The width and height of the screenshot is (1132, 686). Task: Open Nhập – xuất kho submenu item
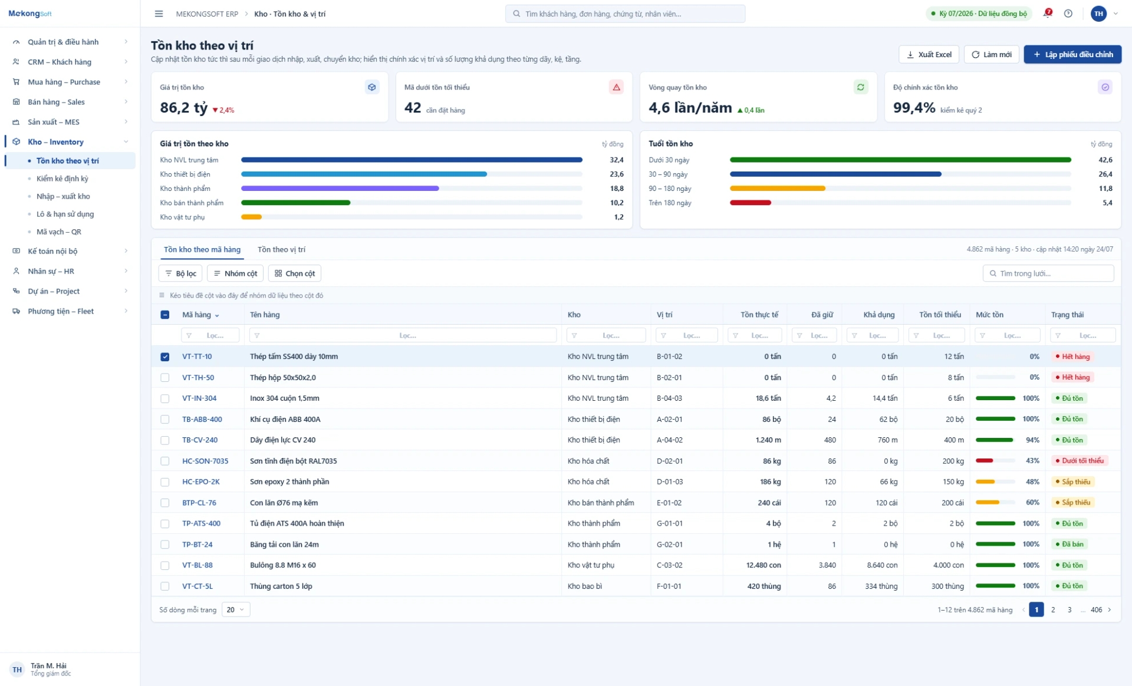[x=63, y=196]
